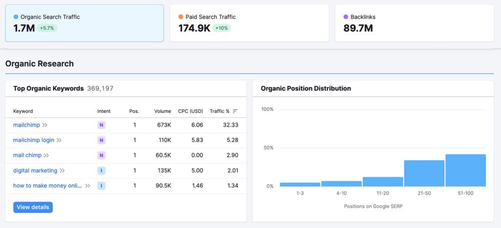Screen dimensions: 501x228
Task: Click the Pos. column header
Action: [x=134, y=111]
